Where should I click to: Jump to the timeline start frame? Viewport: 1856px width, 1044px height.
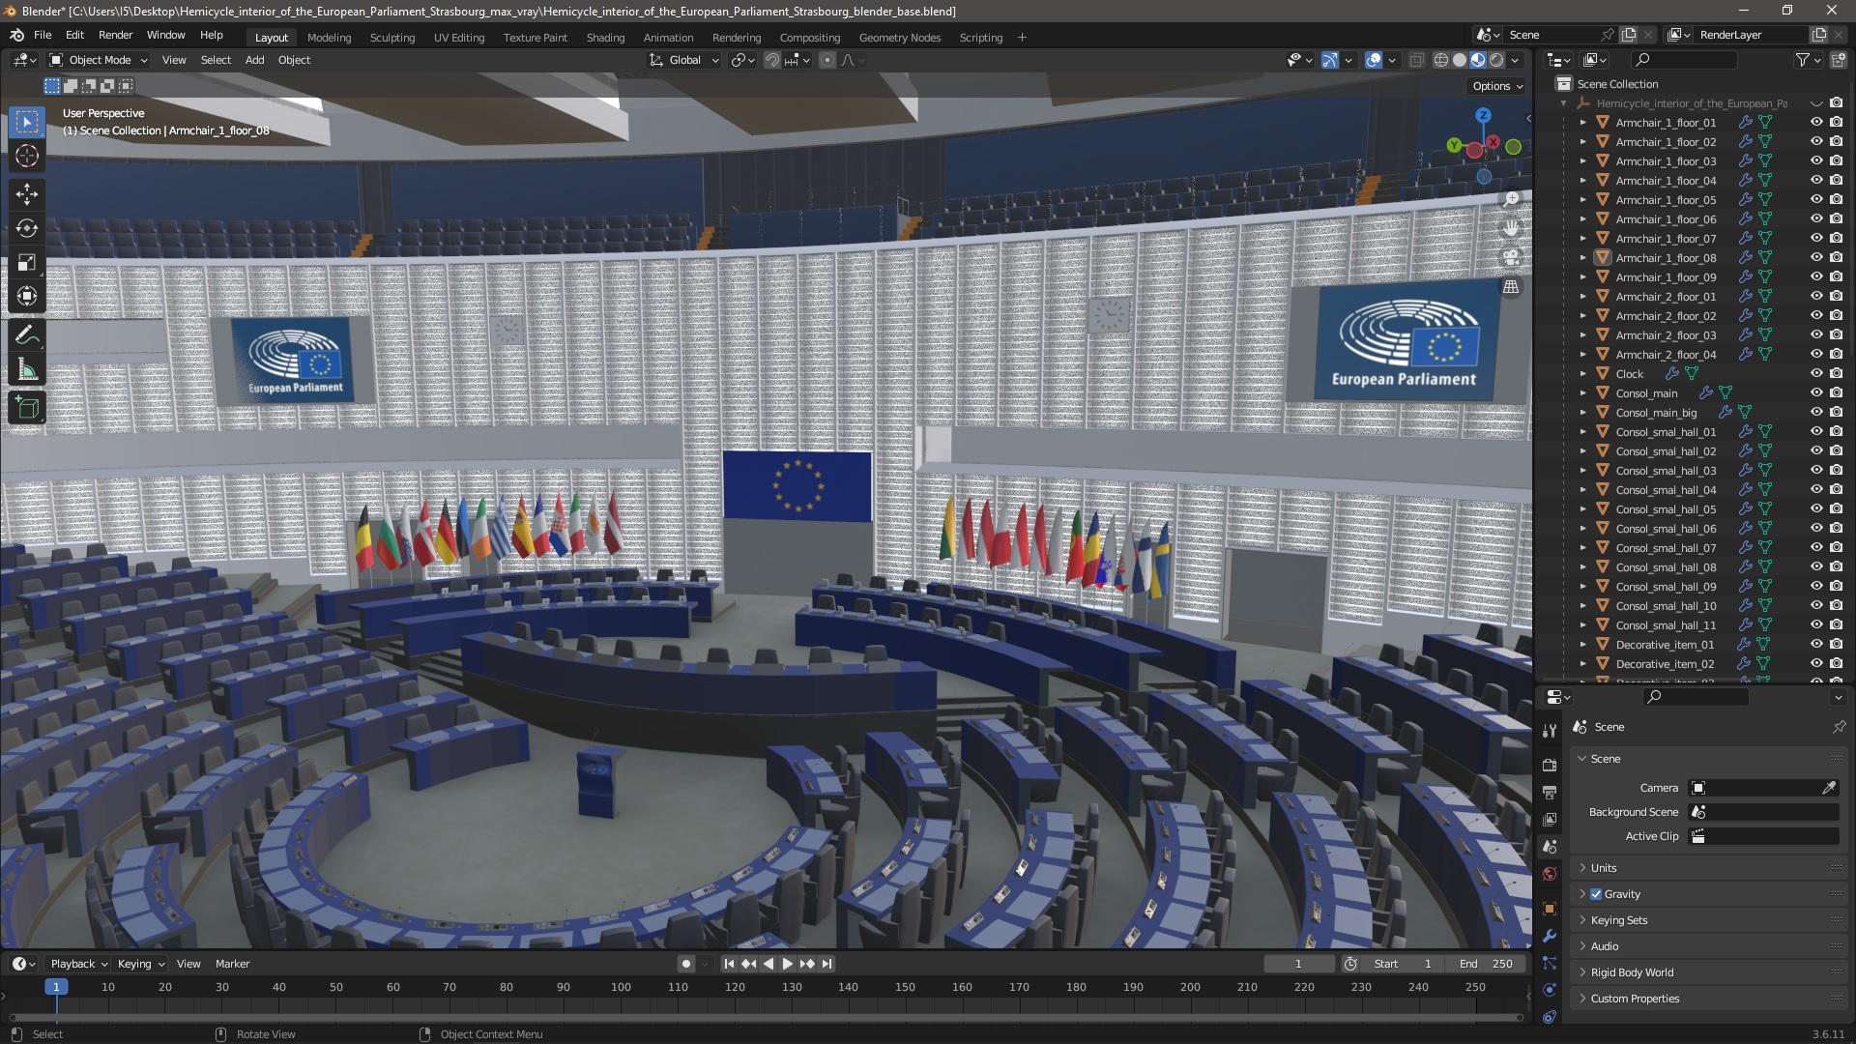tap(729, 964)
